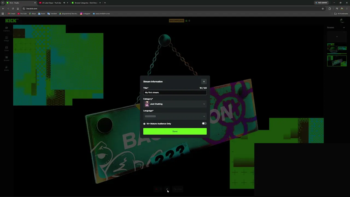Switch to the Browse Categories Kick tab
The image size is (350, 197).
click(86, 3)
